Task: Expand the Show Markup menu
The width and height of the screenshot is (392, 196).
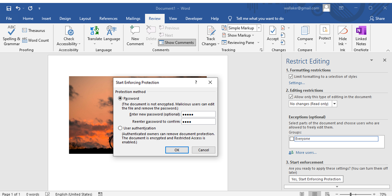Action: (241, 35)
